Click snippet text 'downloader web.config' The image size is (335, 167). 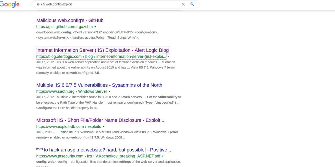coord(54,32)
